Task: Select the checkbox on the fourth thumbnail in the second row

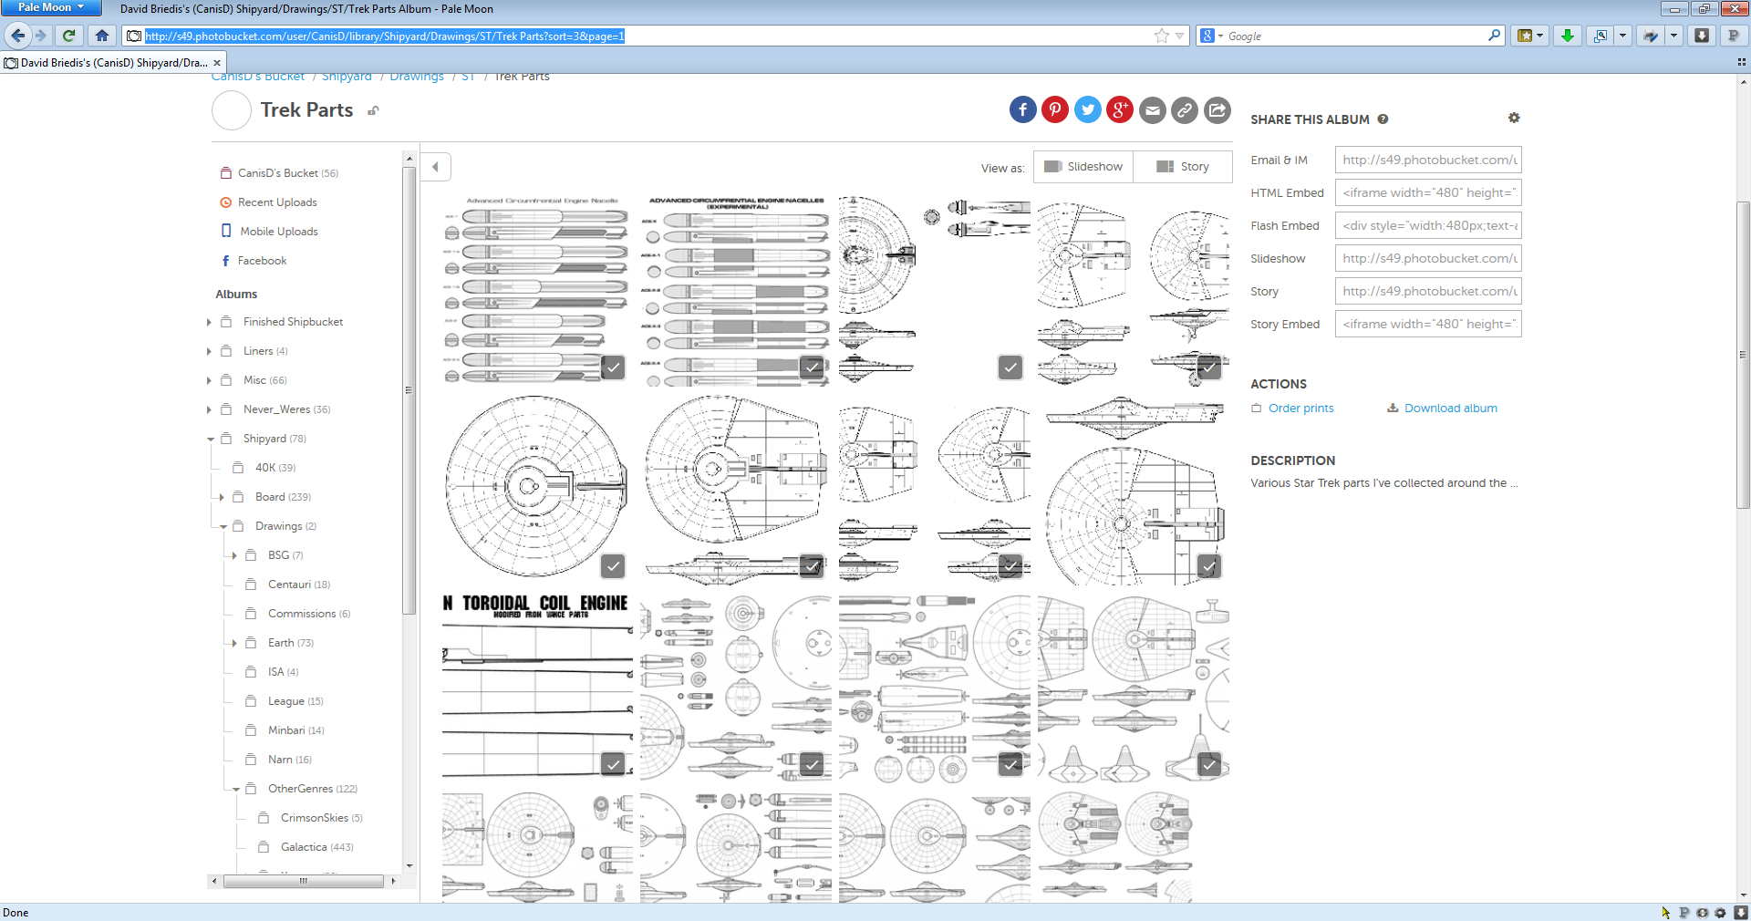Action: click(1209, 566)
